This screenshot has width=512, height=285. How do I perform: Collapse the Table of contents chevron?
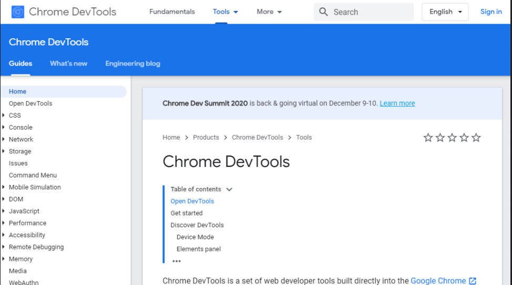coord(229,189)
